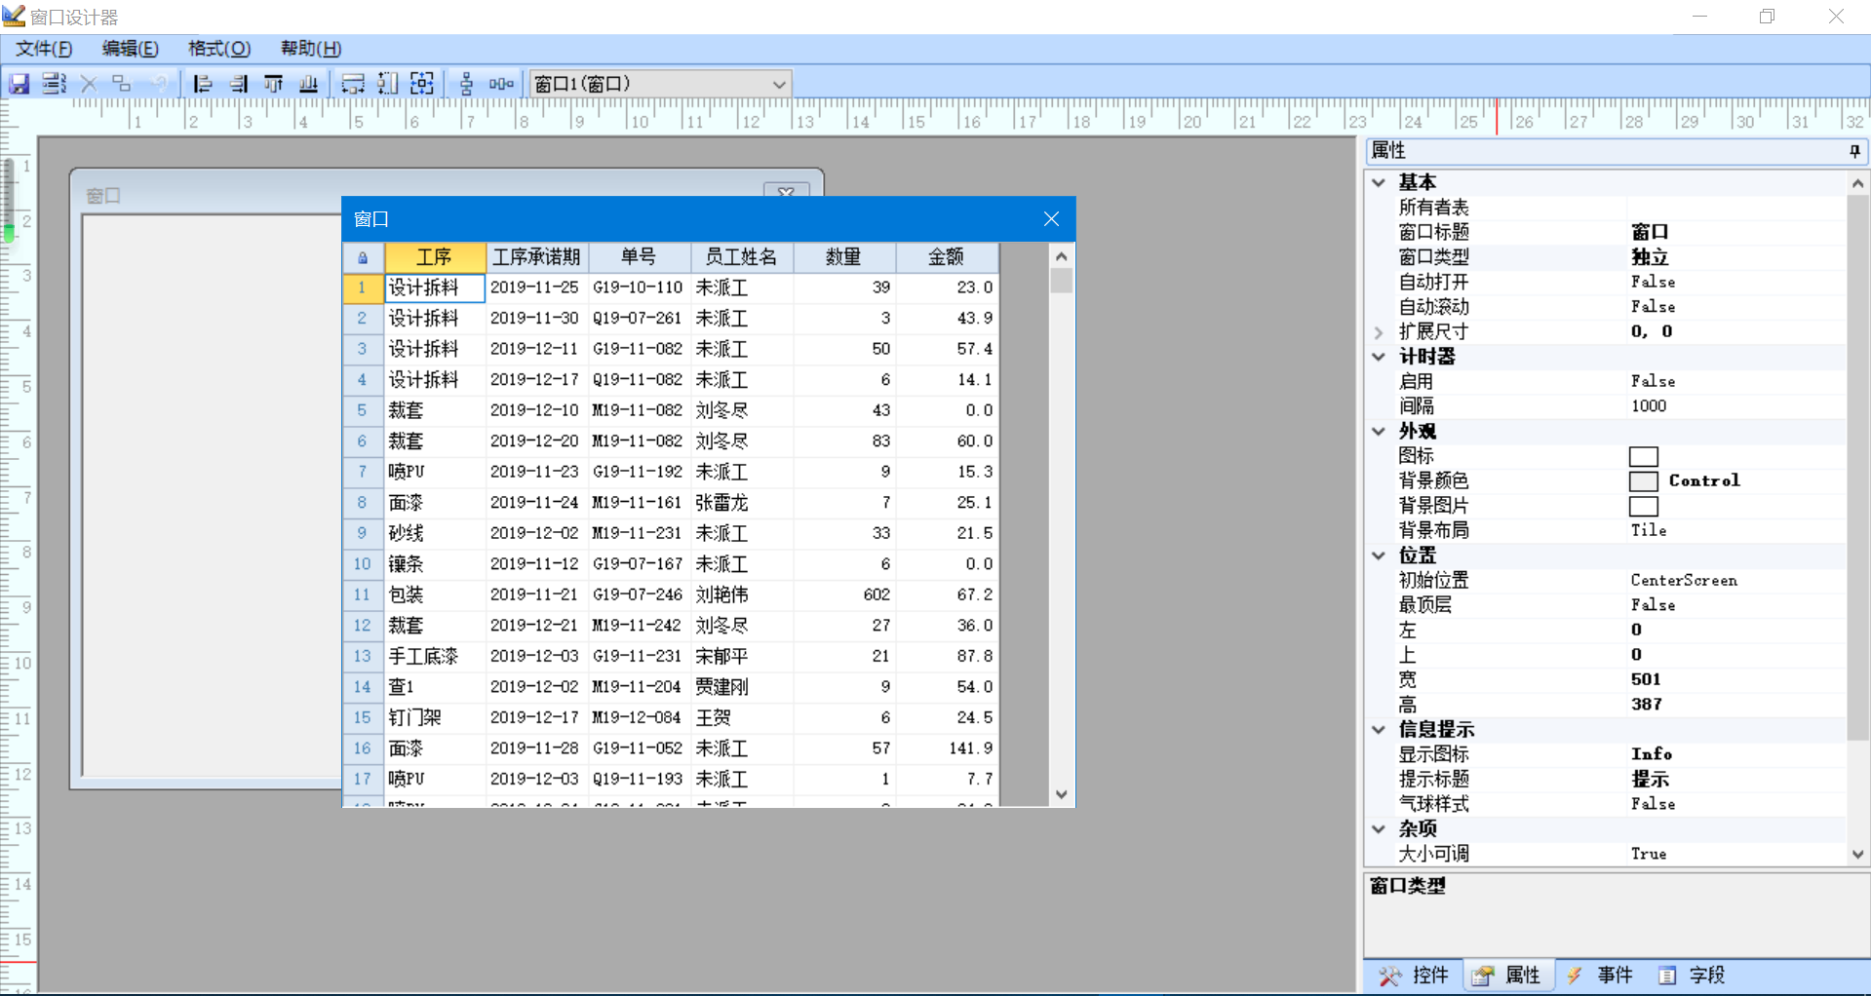Change the 背景颜色 Control color

[1643, 479]
